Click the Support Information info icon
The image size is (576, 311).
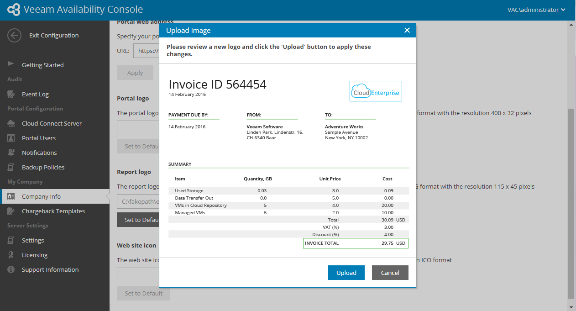tap(11, 269)
